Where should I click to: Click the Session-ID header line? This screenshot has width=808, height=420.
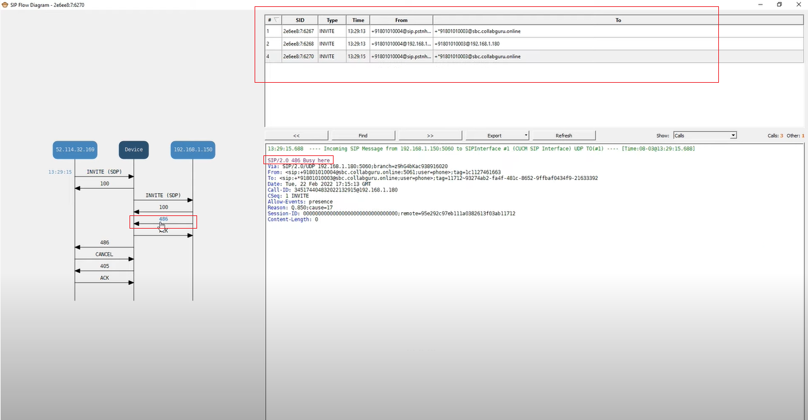pyautogui.click(x=391, y=213)
